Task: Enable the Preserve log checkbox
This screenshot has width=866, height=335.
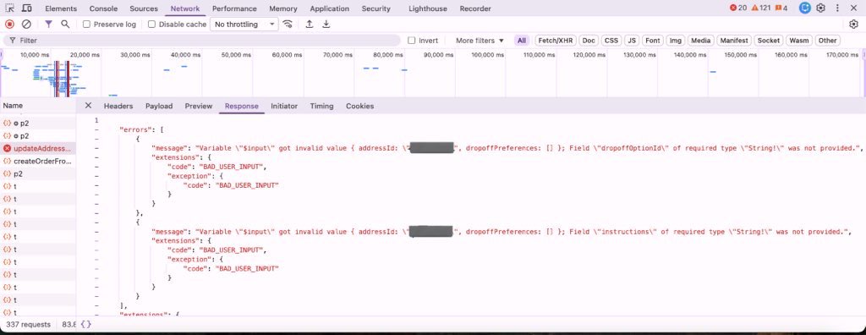Action: 86,25
